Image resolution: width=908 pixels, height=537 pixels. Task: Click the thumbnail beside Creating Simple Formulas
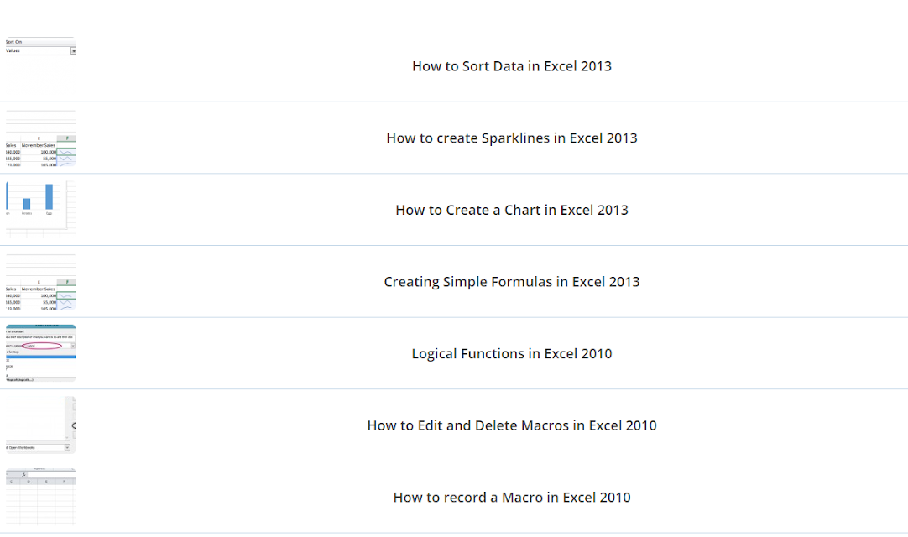(39, 282)
